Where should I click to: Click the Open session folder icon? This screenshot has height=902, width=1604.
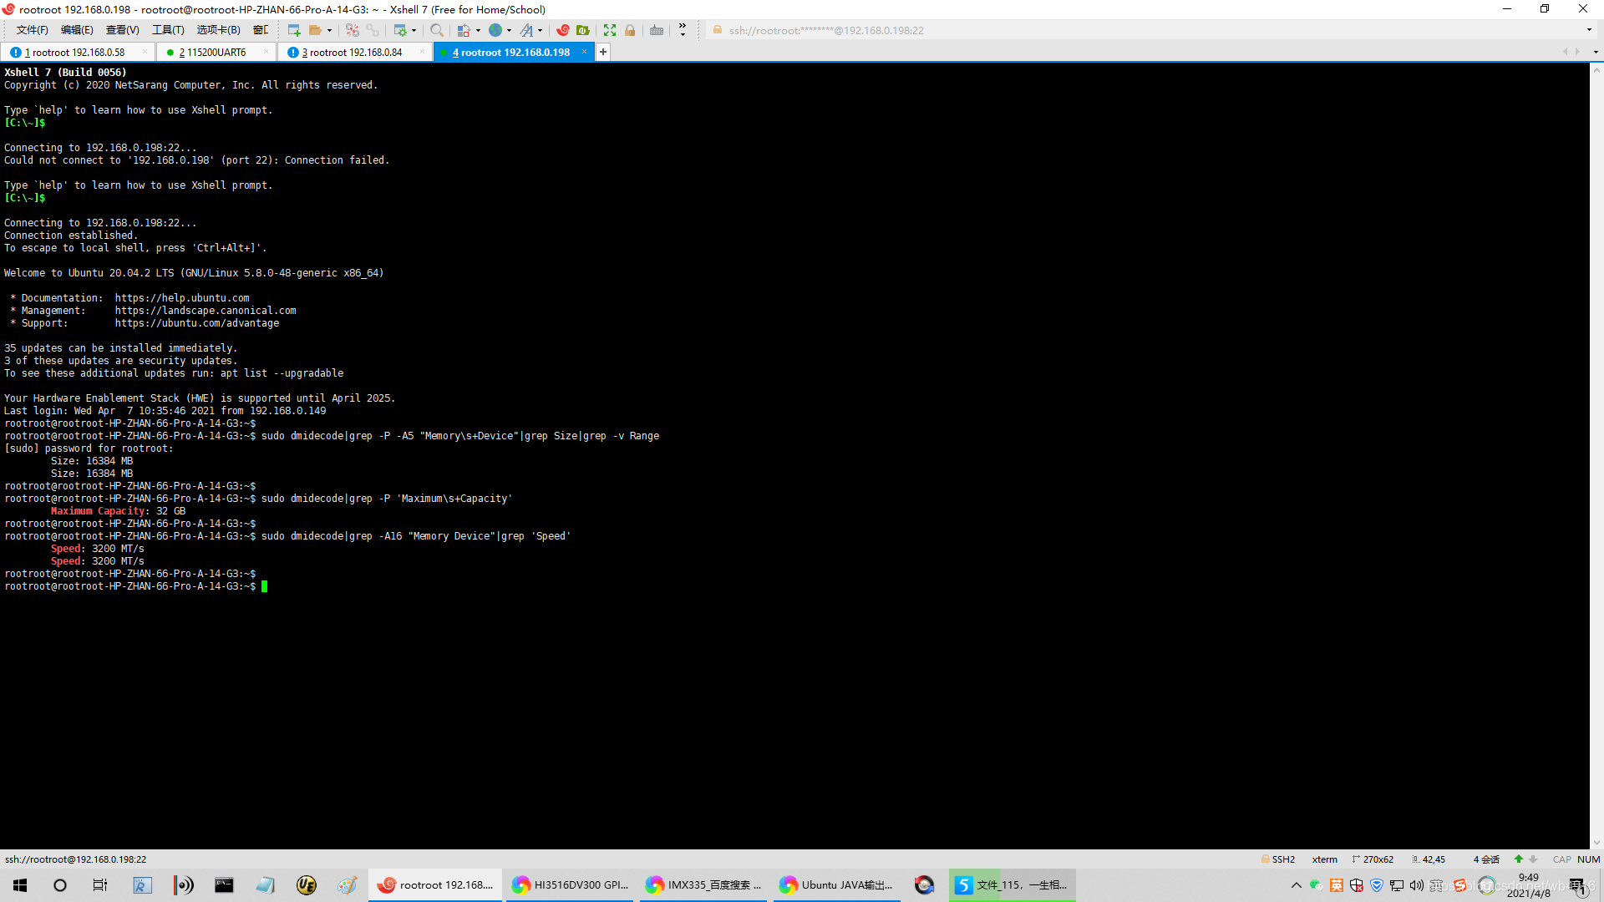click(315, 30)
